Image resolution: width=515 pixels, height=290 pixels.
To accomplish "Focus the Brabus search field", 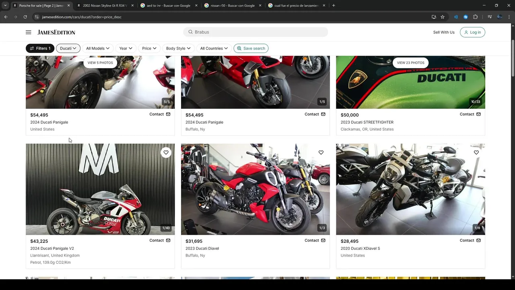I will (255, 32).
